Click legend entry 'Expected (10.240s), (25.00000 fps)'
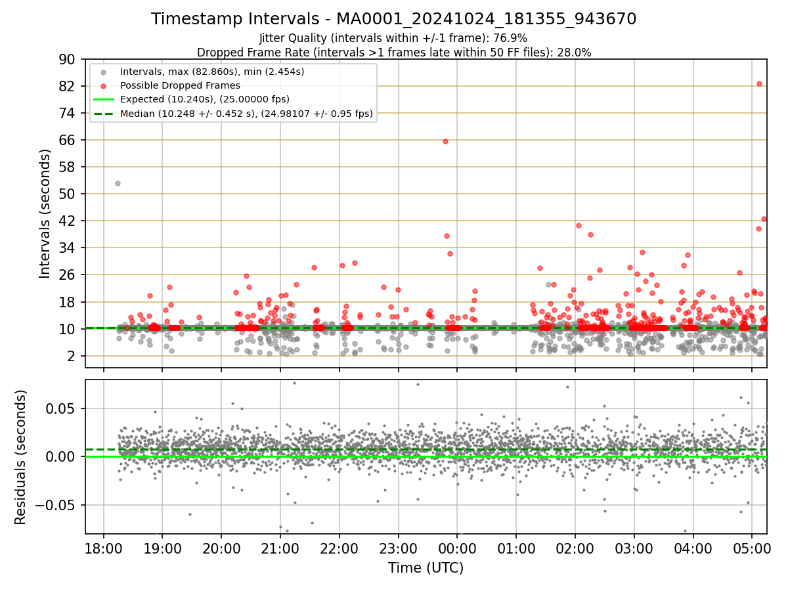This screenshot has height=591, width=788. [205, 99]
